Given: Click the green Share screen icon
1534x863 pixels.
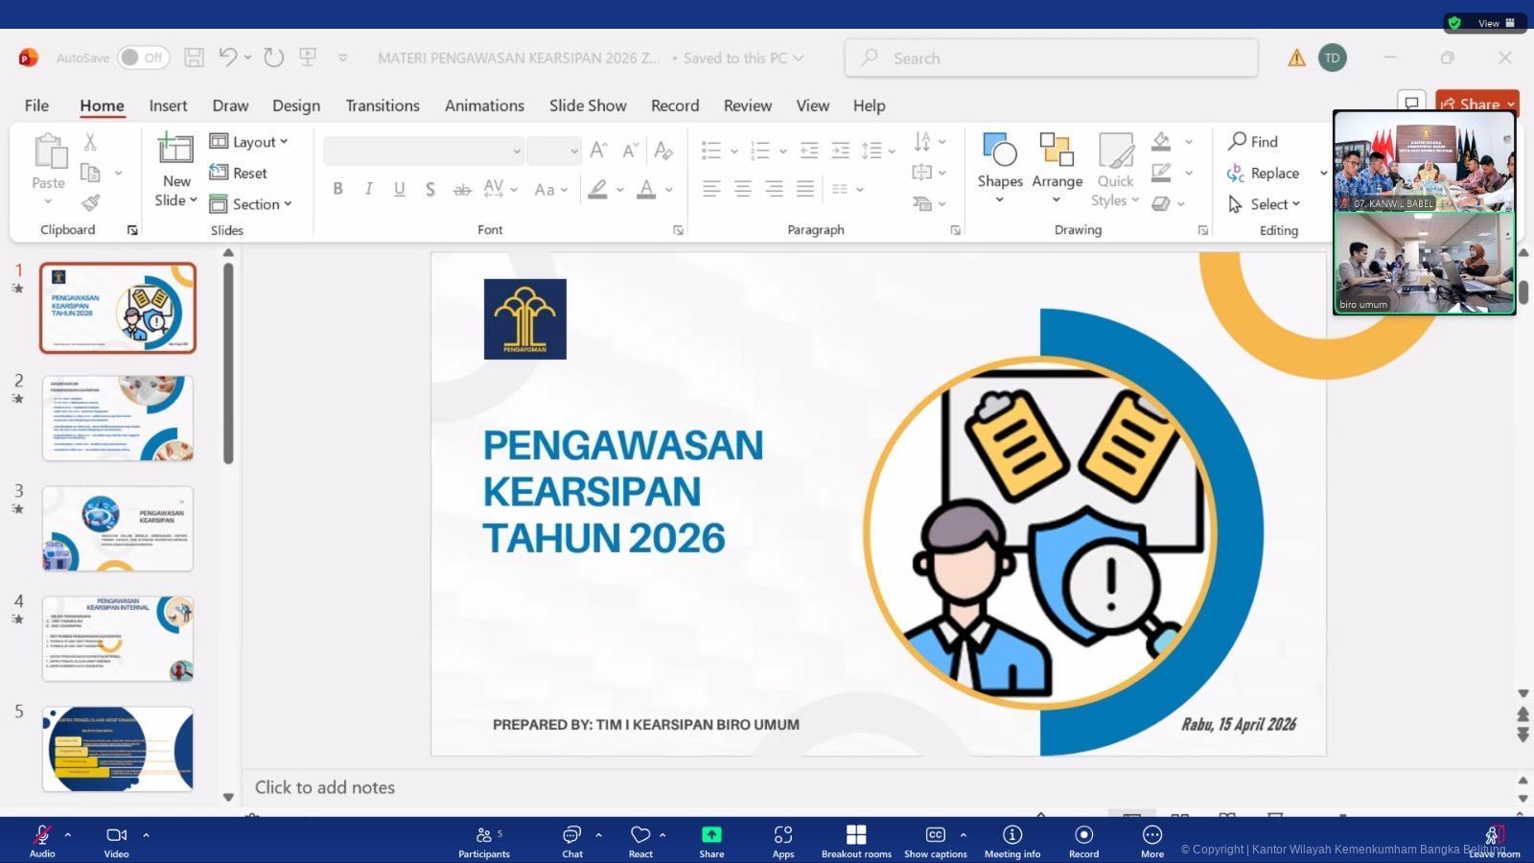Looking at the screenshot, I should coord(711,835).
